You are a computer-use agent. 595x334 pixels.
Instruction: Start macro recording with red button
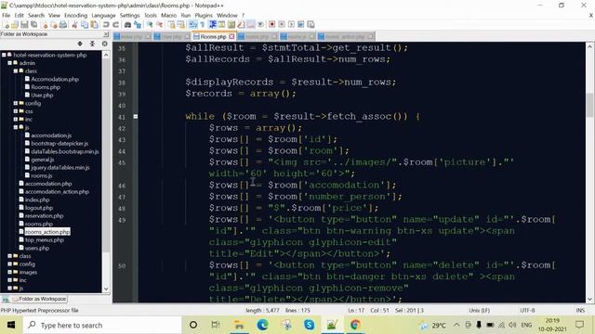coord(271,25)
